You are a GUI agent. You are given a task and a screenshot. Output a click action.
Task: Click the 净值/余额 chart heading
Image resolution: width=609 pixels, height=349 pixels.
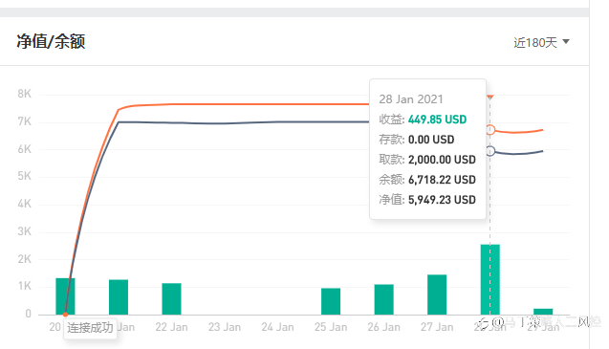[x=51, y=41]
